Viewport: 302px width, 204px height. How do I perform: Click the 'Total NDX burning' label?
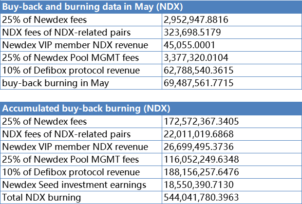(41, 198)
